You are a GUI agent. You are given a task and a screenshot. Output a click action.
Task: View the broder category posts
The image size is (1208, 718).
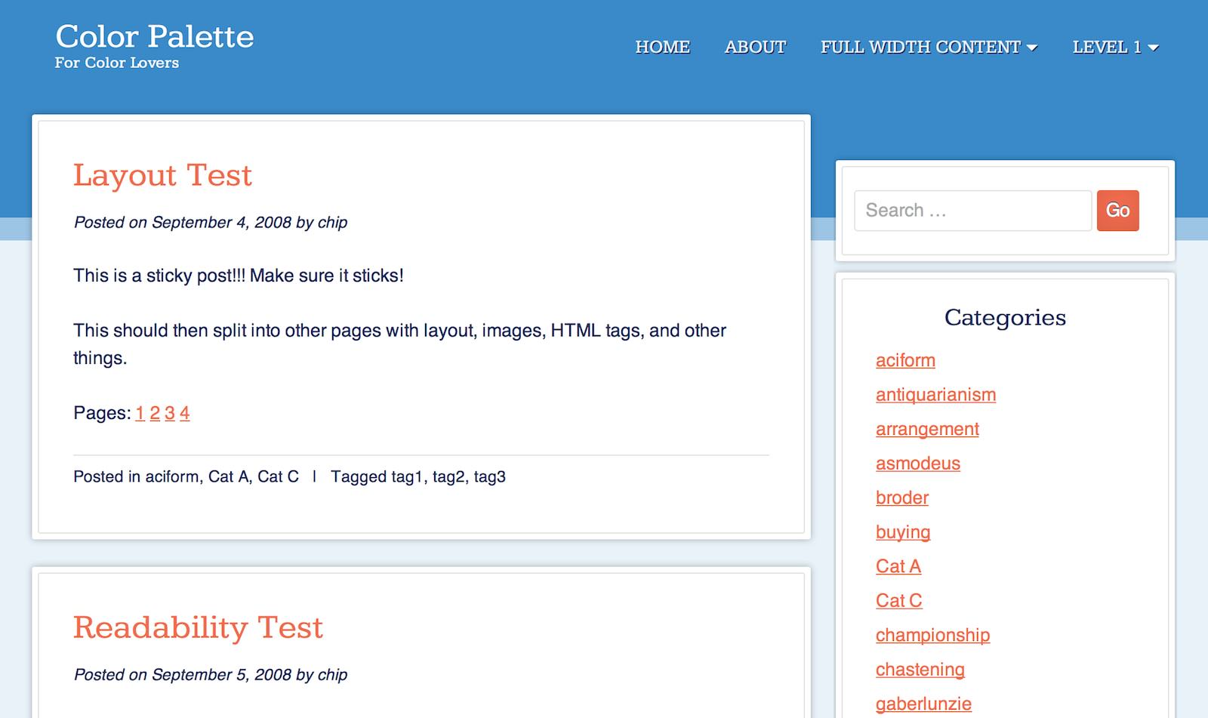pos(902,498)
